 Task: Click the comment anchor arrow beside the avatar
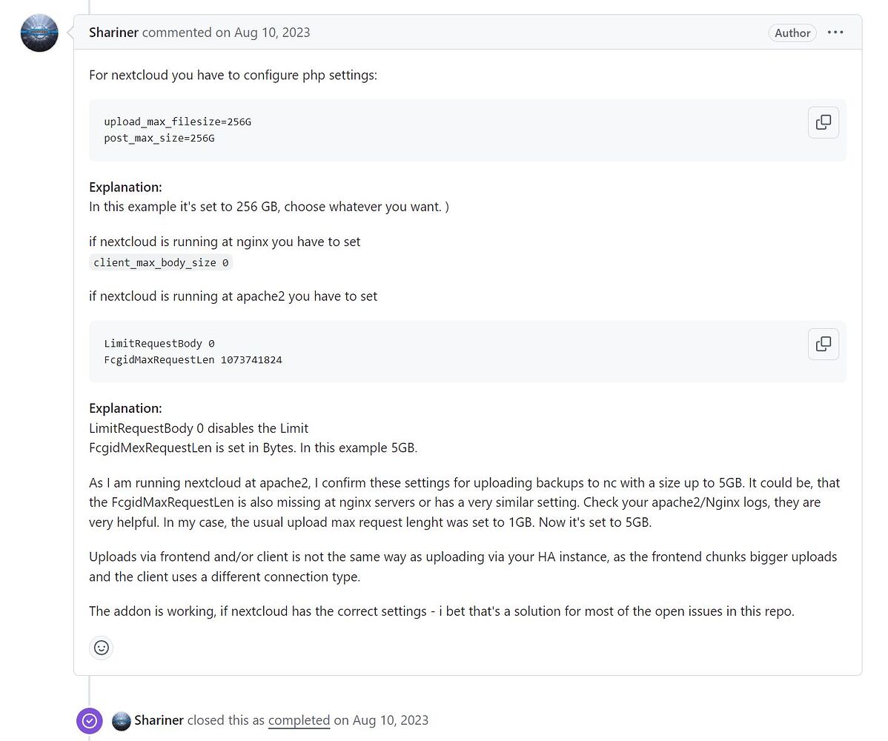coord(69,33)
